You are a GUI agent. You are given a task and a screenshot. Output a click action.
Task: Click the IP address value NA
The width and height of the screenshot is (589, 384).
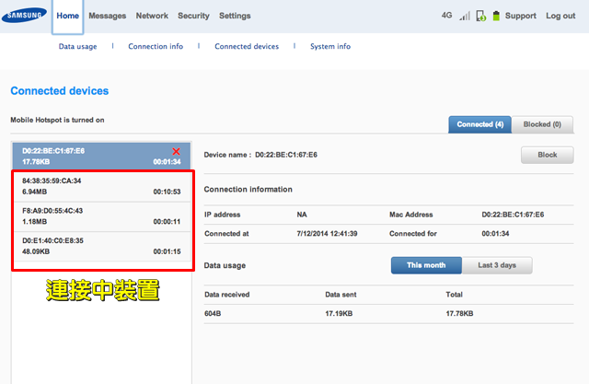coord(302,215)
